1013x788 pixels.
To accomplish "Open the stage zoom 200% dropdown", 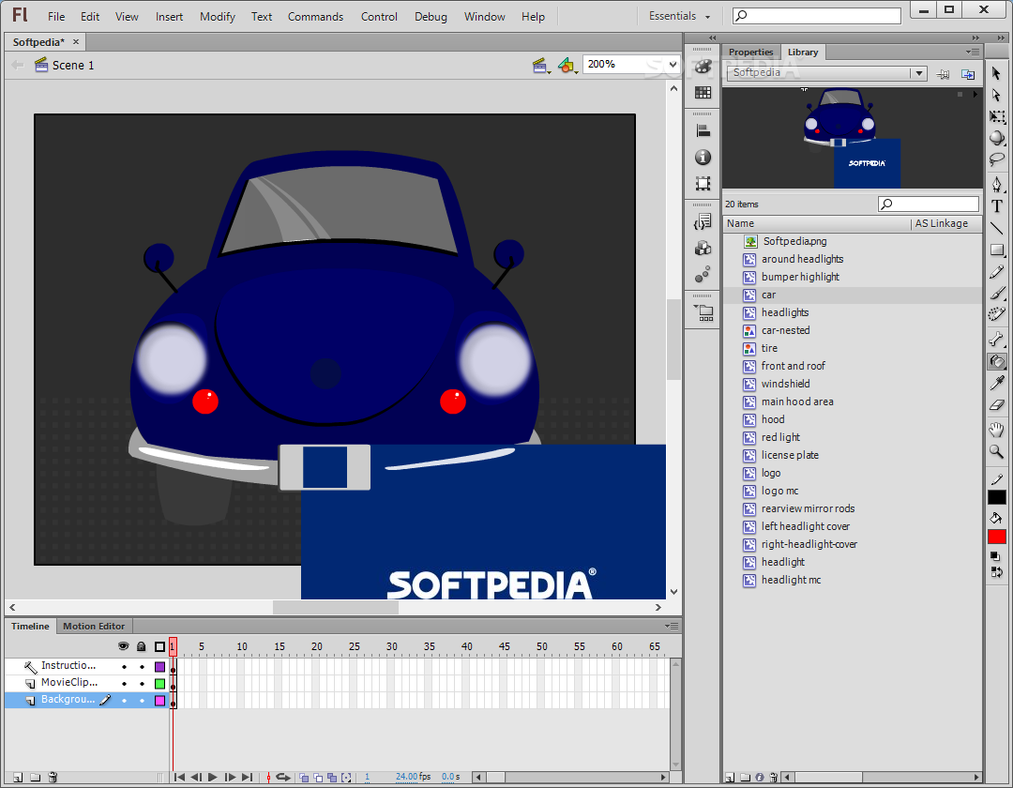I will (673, 64).
